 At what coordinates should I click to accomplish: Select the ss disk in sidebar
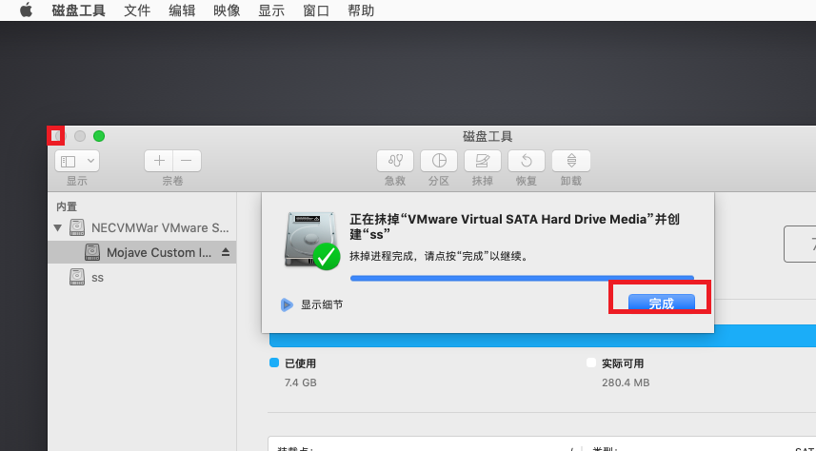click(x=142, y=277)
